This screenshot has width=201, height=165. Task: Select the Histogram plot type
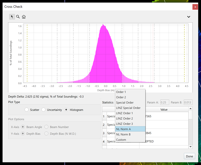(66, 110)
